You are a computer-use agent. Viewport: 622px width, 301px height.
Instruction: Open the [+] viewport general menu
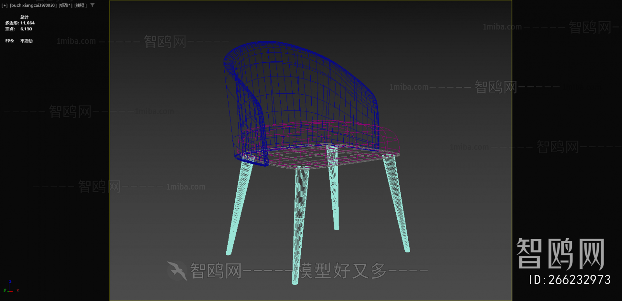click(x=5, y=5)
